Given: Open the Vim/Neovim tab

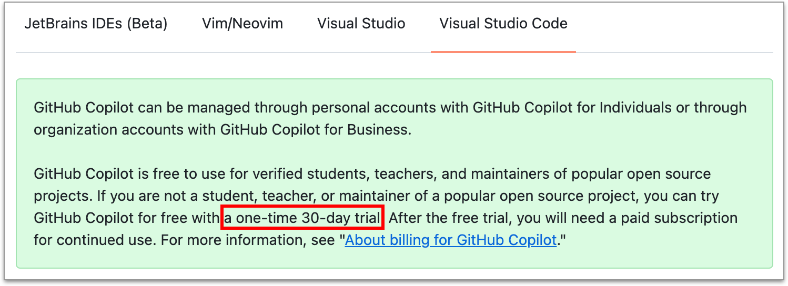Looking at the screenshot, I should pos(242,24).
